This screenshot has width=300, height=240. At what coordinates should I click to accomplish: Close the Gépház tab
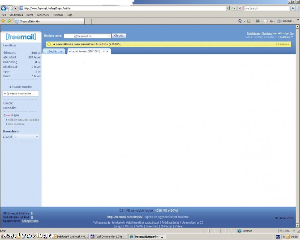click(61, 52)
